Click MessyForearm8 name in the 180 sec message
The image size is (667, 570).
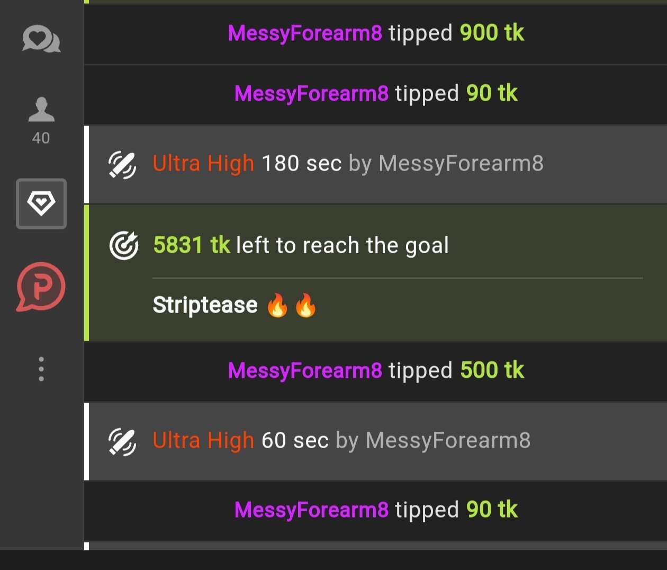pyautogui.click(x=461, y=164)
